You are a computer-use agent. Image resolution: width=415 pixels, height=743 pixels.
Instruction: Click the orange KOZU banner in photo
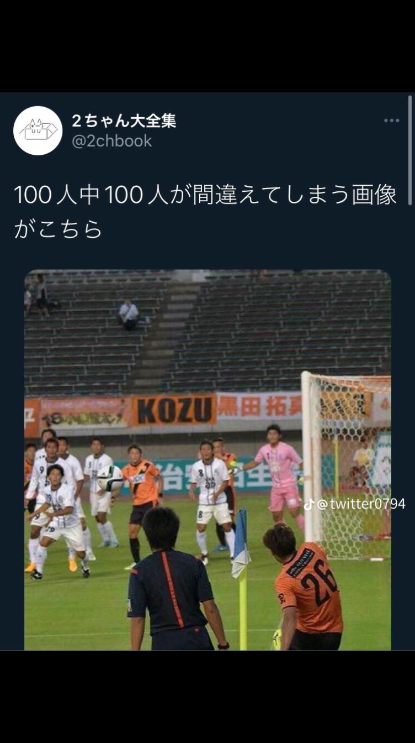coord(174,410)
